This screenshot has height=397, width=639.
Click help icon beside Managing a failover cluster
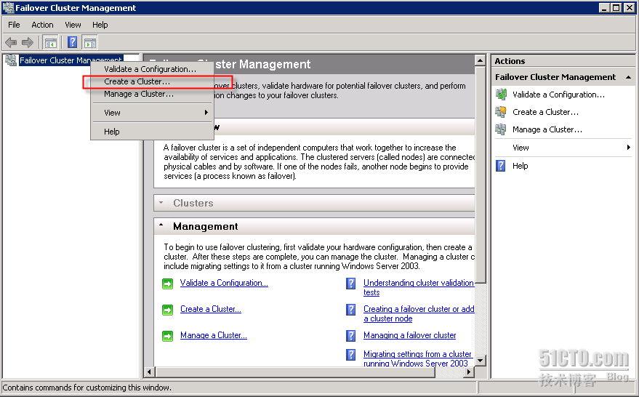click(351, 335)
